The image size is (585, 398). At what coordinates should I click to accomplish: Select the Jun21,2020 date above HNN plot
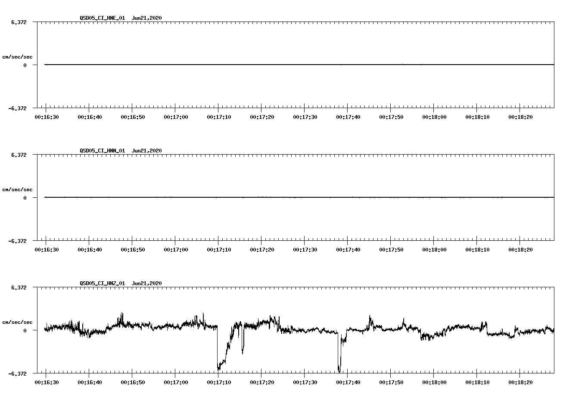147,151
